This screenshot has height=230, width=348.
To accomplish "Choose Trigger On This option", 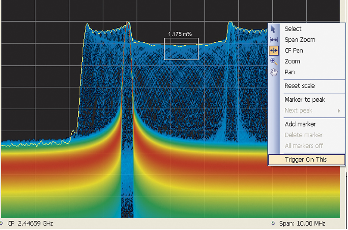I will [305, 160].
